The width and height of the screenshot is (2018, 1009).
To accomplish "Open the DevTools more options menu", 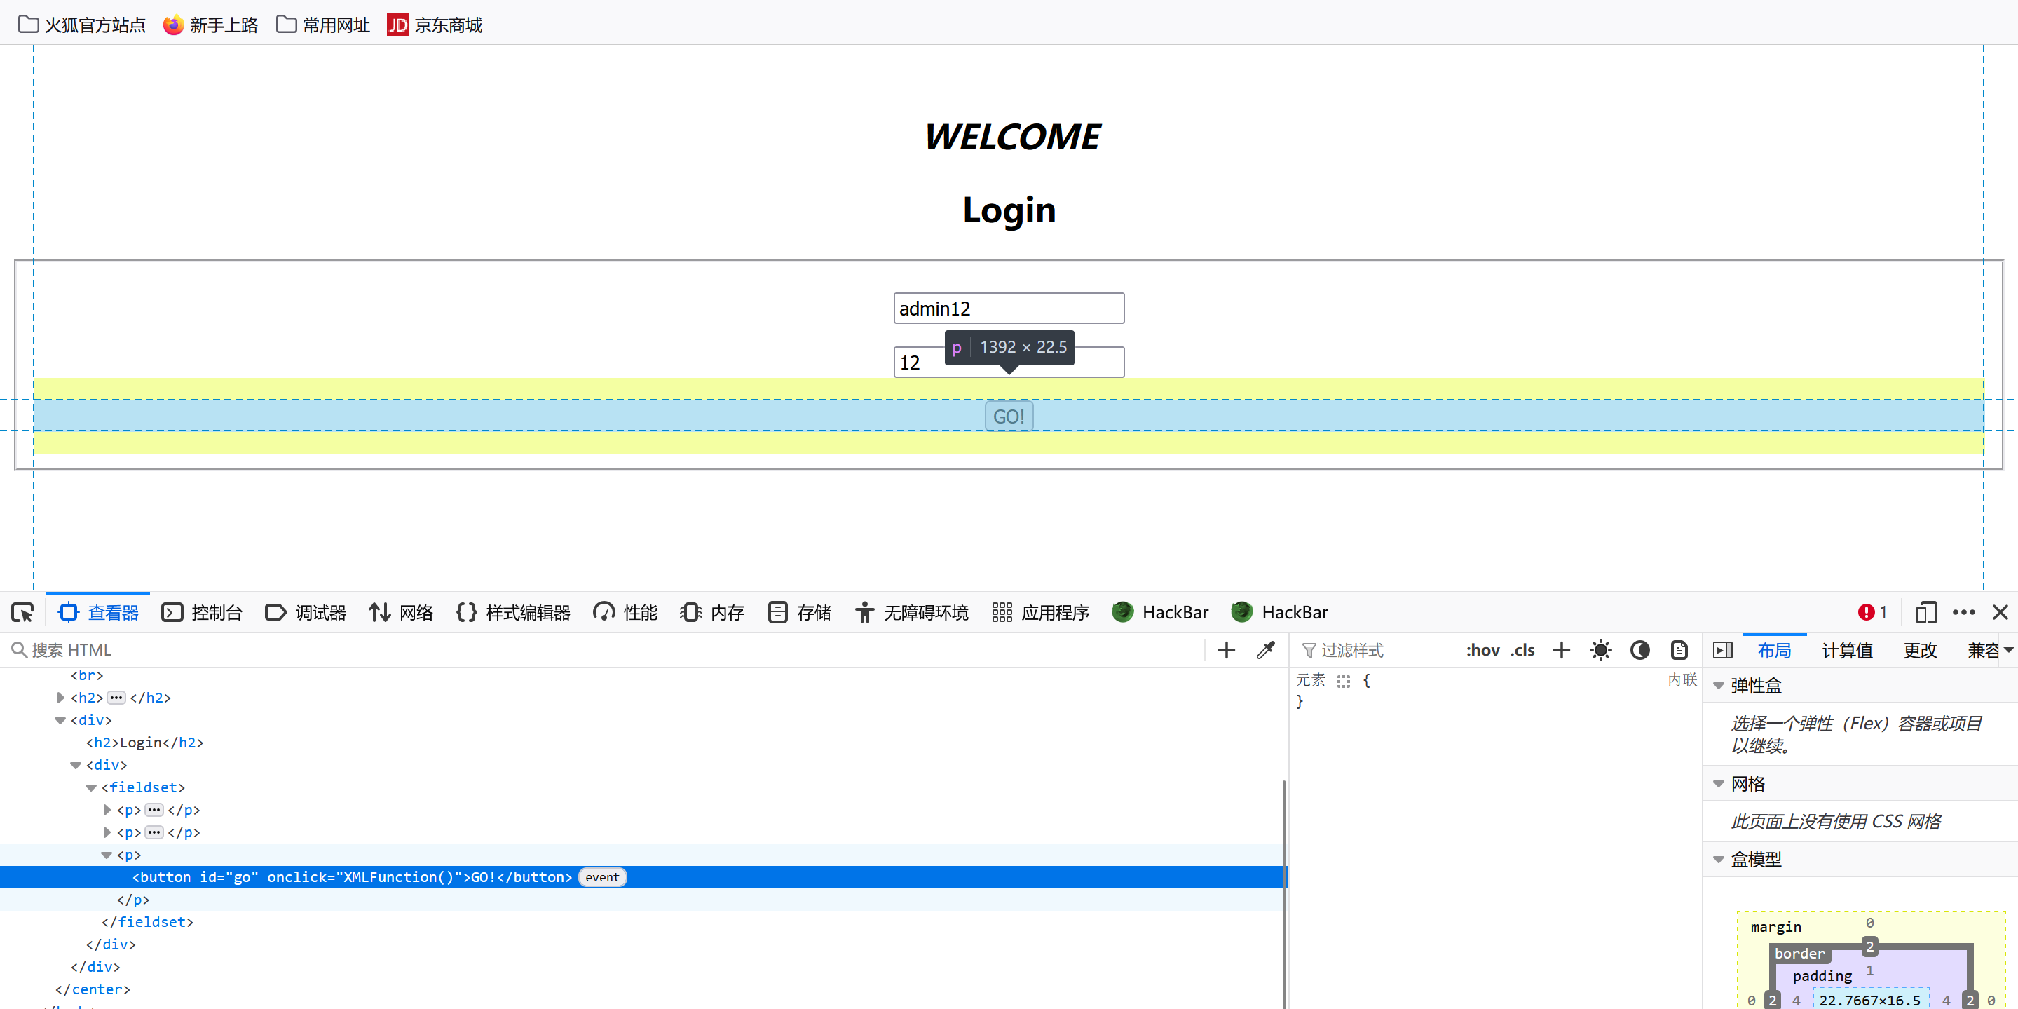I will click(x=1963, y=613).
